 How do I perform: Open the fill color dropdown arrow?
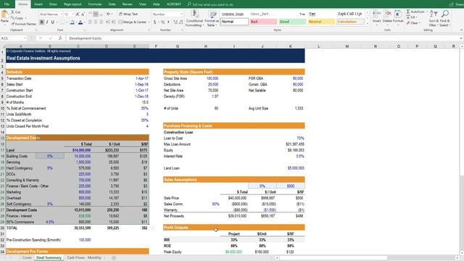[x=76, y=22]
